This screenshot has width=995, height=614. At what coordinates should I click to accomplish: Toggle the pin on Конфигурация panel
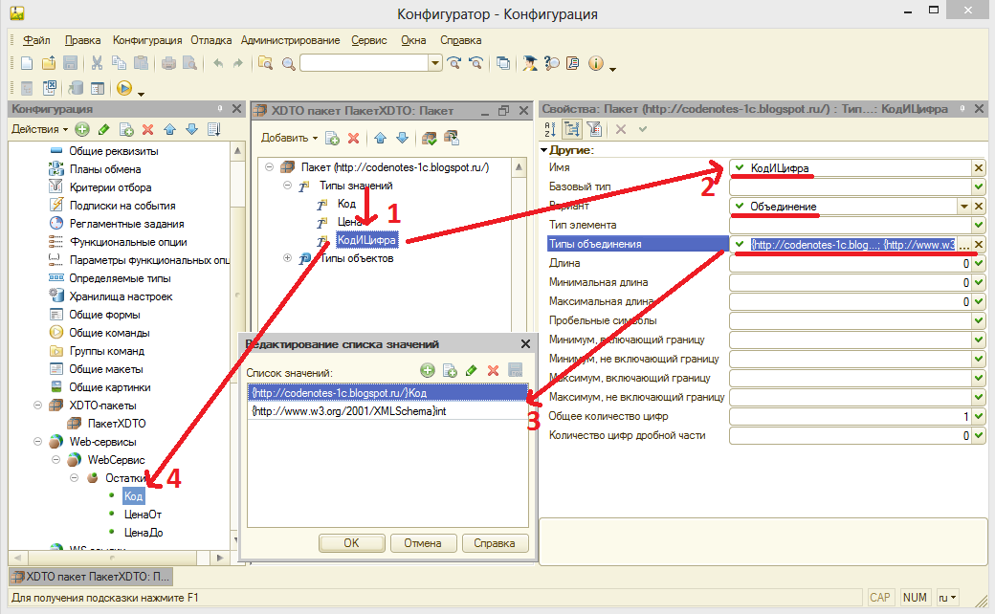(x=220, y=109)
